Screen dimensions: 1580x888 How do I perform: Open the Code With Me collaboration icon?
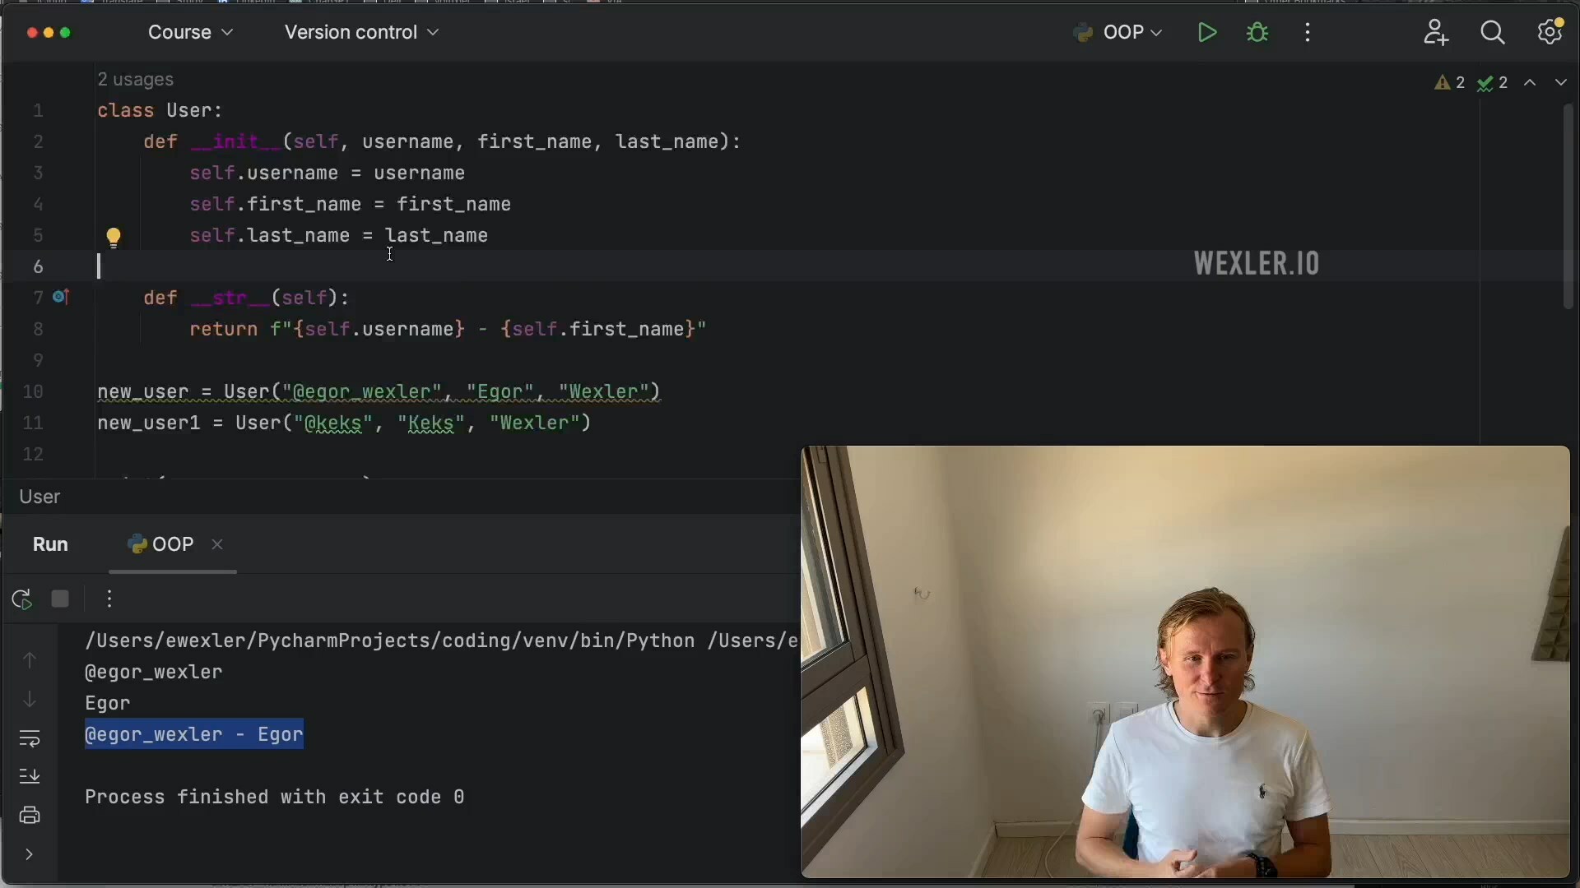[1436, 33]
